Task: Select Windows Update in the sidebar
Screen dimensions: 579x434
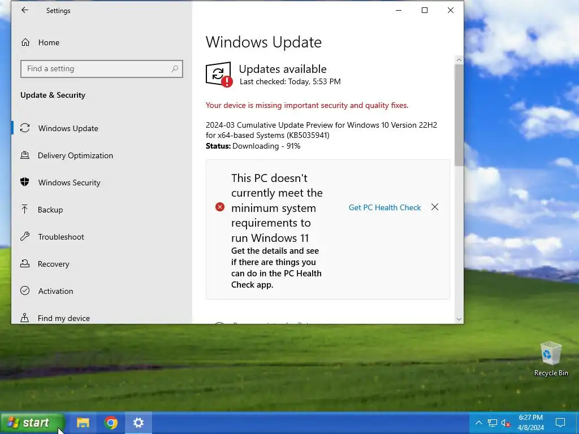Action: [x=102, y=128]
